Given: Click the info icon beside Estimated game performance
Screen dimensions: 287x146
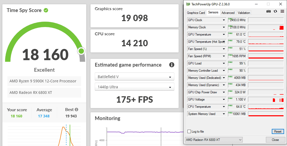Looking at the screenshot, I should pos(172,65).
